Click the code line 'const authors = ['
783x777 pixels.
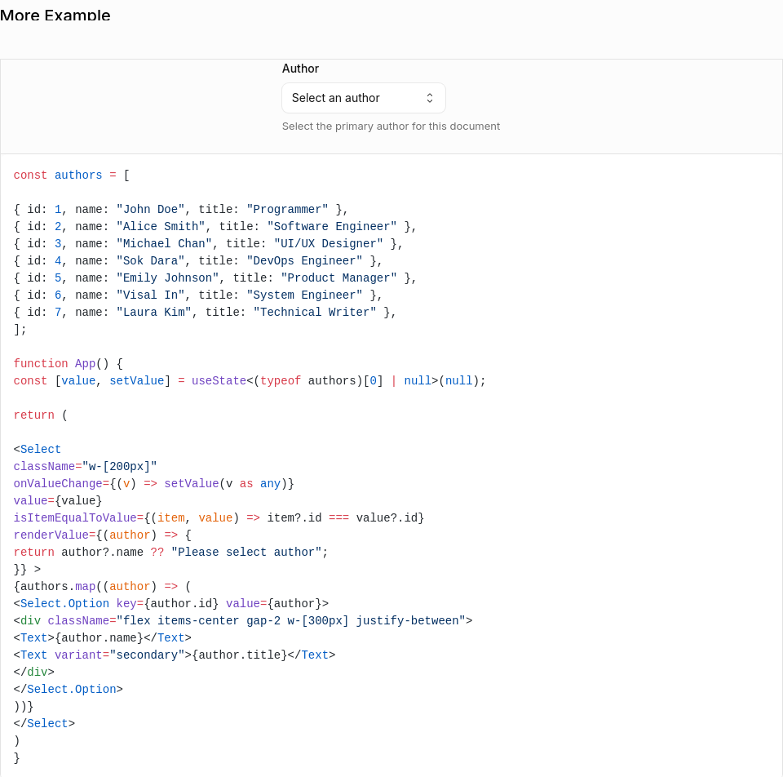click(72, 175)
